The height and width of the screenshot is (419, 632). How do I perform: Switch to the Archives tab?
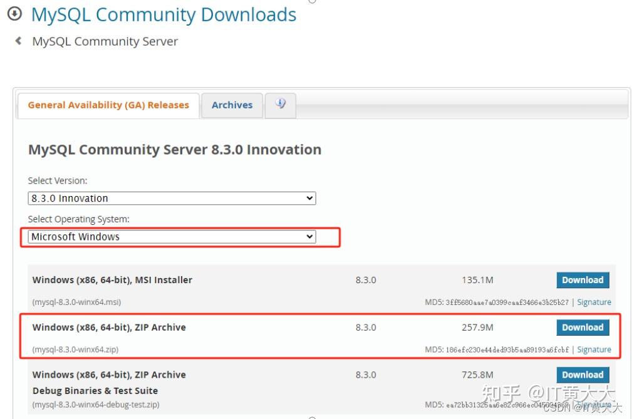pyautogui.click(x=232, y=105)
